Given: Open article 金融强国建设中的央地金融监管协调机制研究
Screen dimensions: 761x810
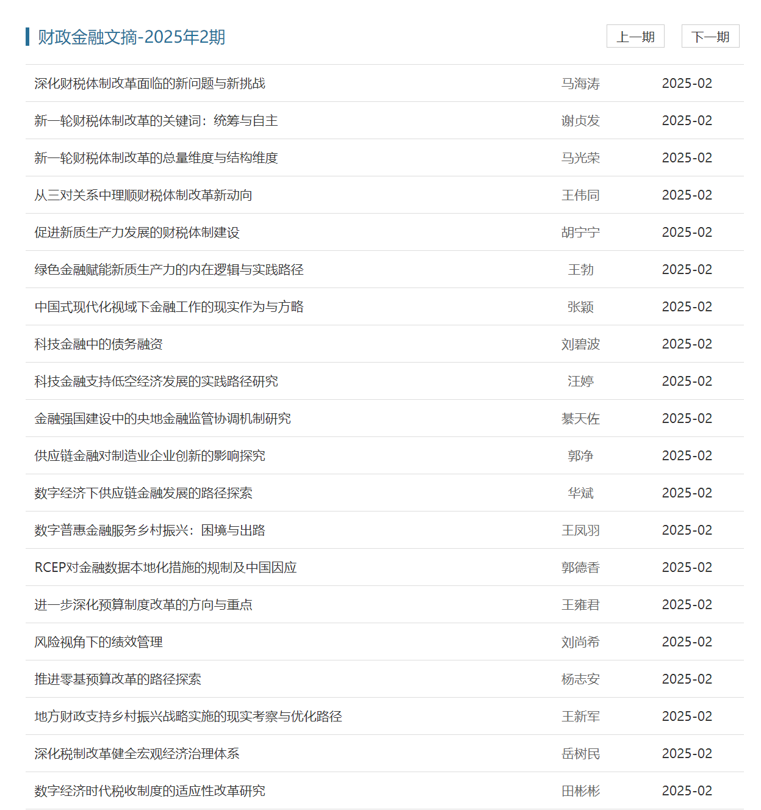Looking at the screenshot, I should point(162,419).
